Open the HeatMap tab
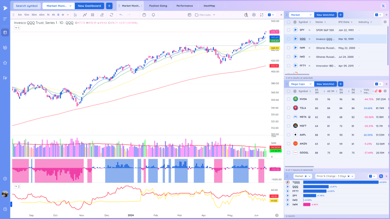Viewport: 390px width, 219px height. [x=209, y=6]
